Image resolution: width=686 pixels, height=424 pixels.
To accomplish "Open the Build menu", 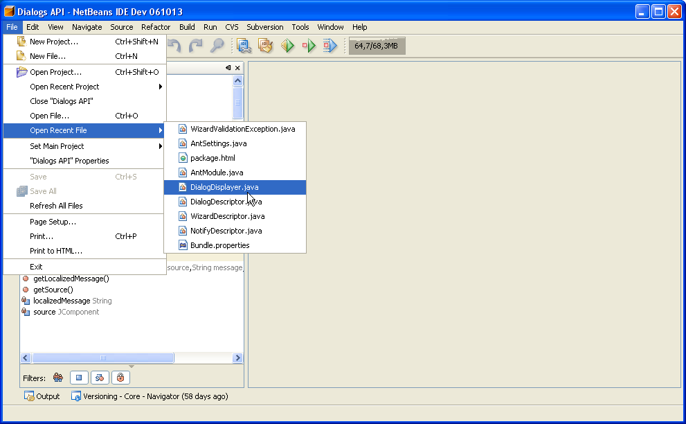I will pos(188,27).
